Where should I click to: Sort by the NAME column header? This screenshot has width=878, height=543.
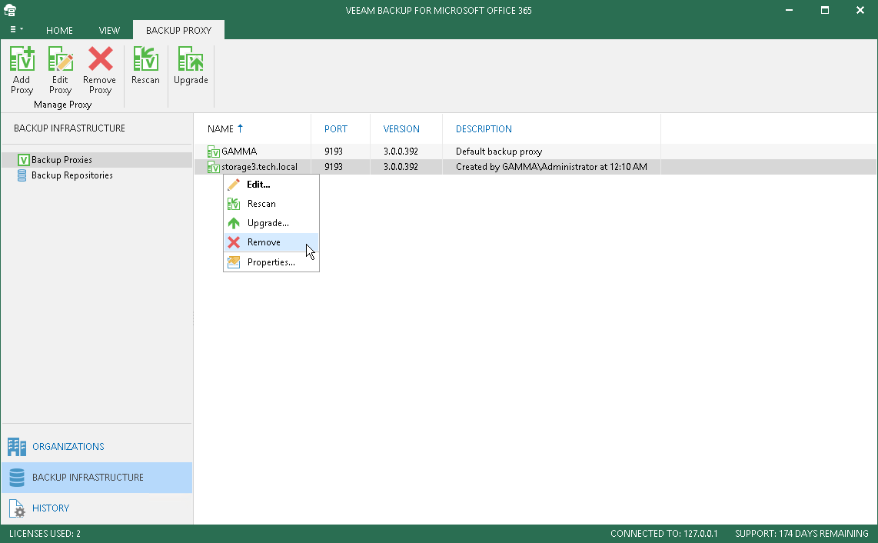[x=221, y=129]
